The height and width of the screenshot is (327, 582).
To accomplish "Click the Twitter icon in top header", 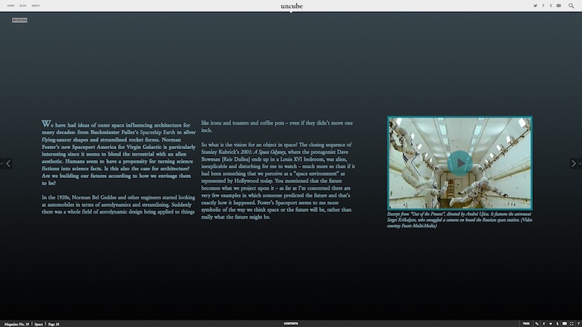I will click(x=534, y=5).
